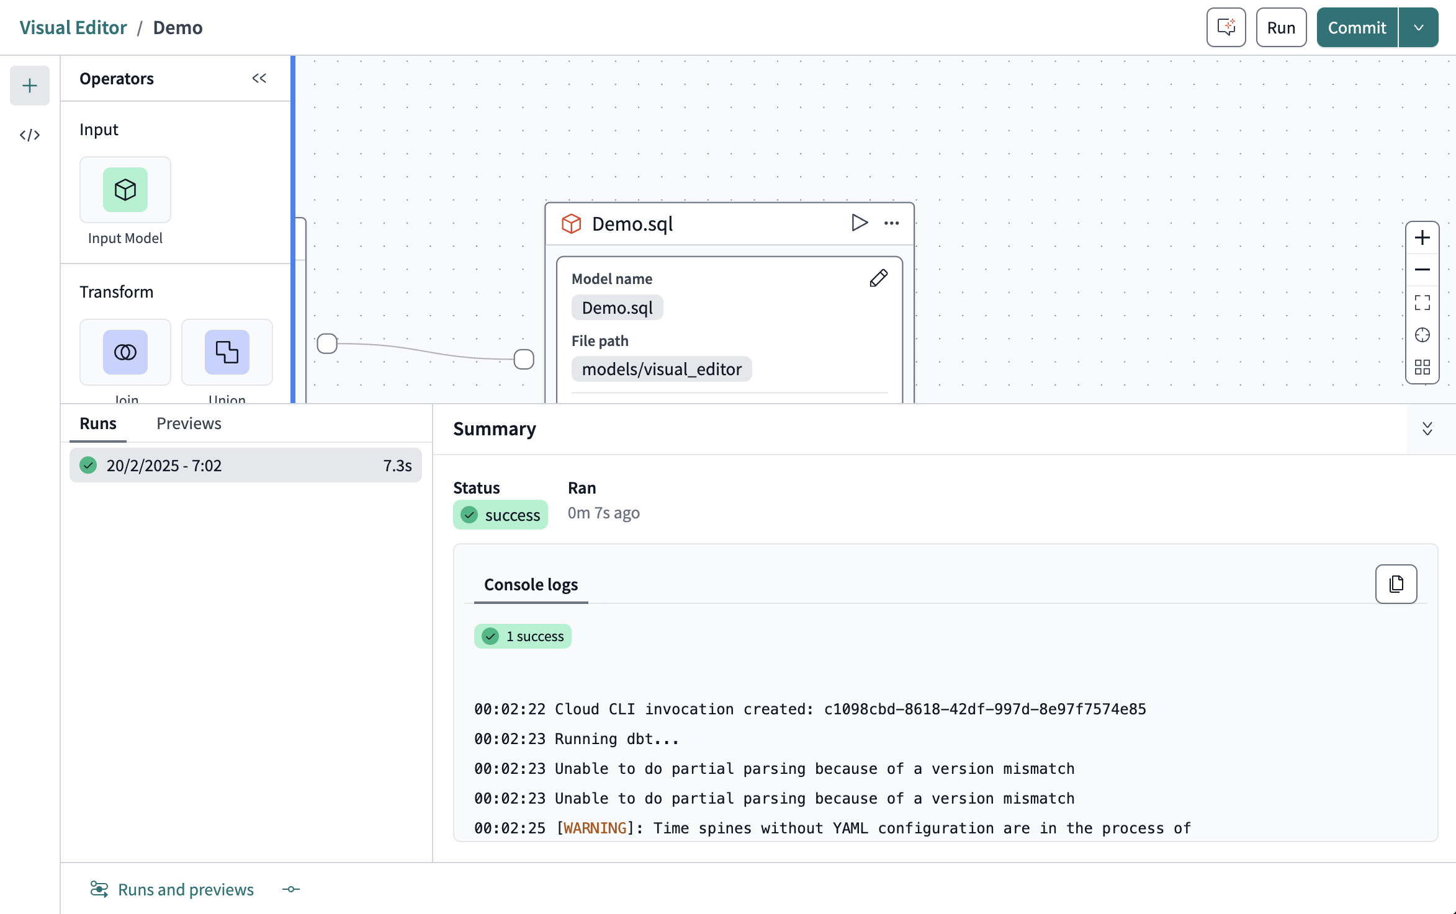Zoom in on the canvas
Viewport: 1456px width, 914px height.
pos(1422,237)
